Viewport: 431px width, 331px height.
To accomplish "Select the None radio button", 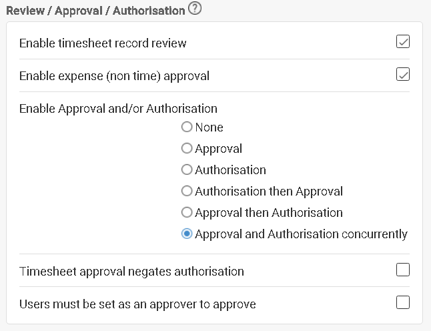I will [x=187, y=127].
